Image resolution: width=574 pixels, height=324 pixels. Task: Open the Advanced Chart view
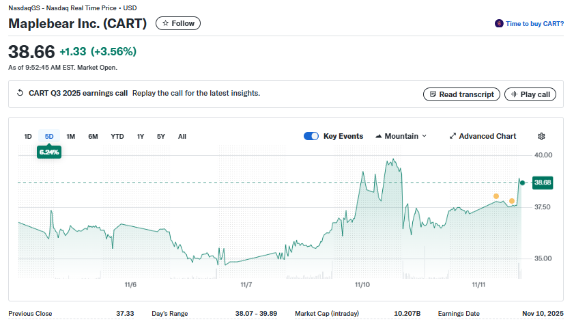coord(483,136)
